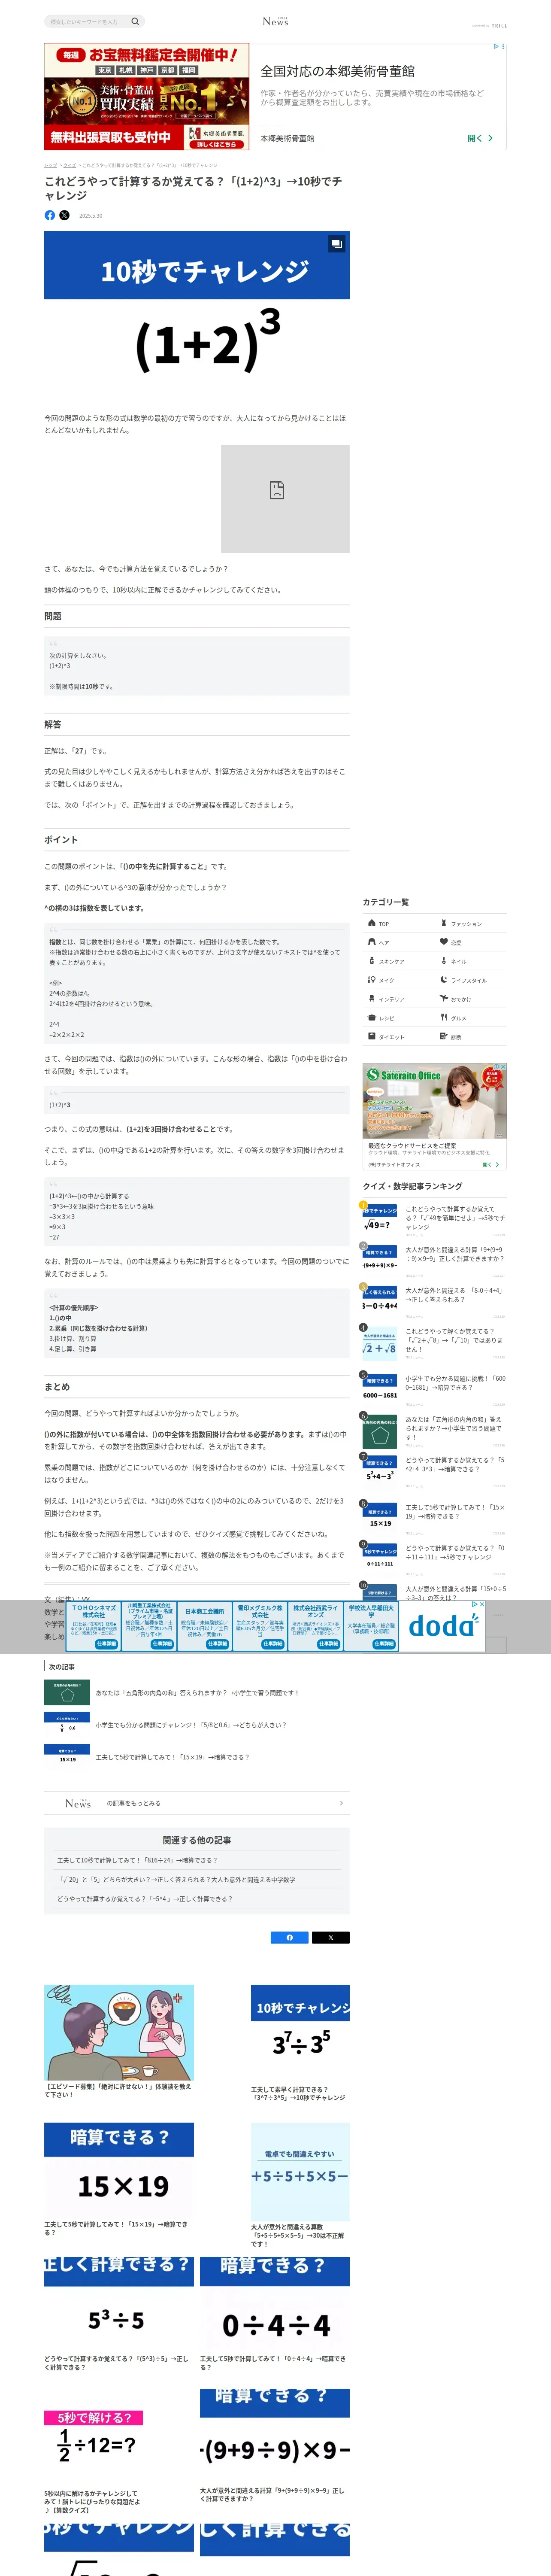This screenshot has width=551, height=2576.
Task: Click the blue Facebook share button
Action: [x=290, y=1937]
